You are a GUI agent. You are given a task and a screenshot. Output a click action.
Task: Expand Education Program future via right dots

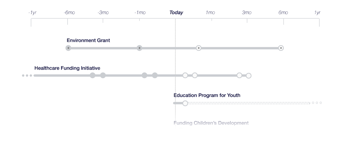click(317, 103)
